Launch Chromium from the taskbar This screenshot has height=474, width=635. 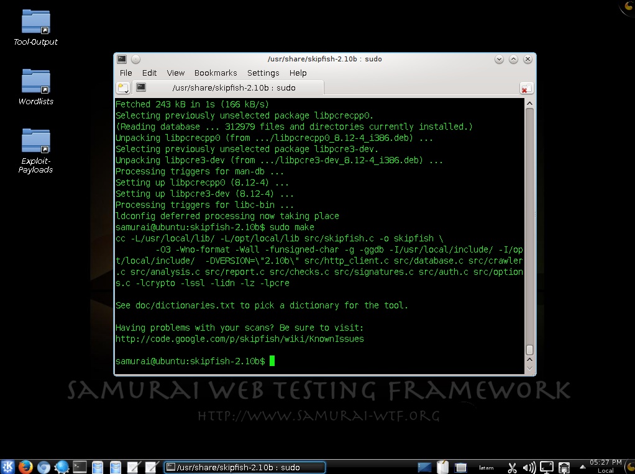[43, 467]
